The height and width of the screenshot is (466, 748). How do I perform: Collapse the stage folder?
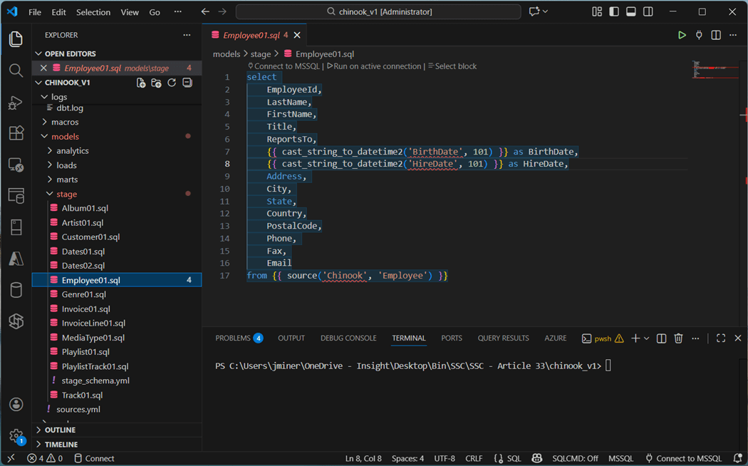66,194
